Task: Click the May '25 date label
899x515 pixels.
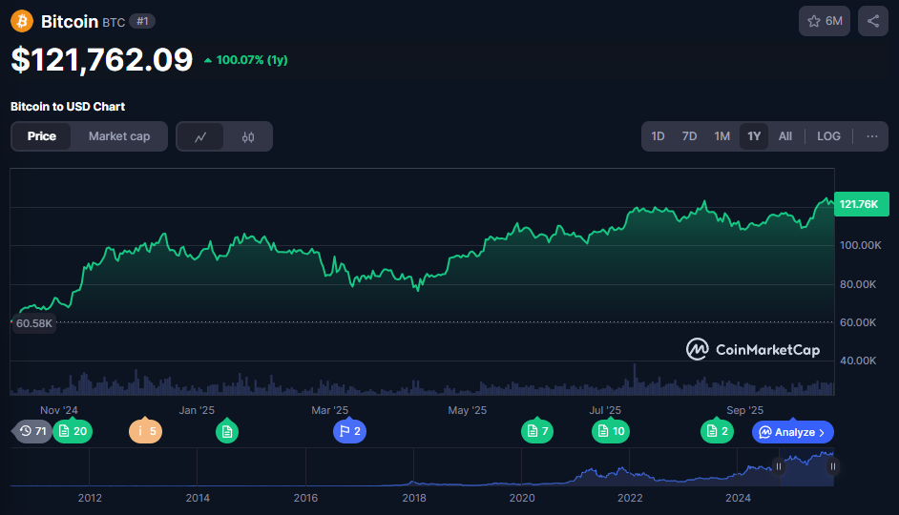Action: [x=467, y=410]
